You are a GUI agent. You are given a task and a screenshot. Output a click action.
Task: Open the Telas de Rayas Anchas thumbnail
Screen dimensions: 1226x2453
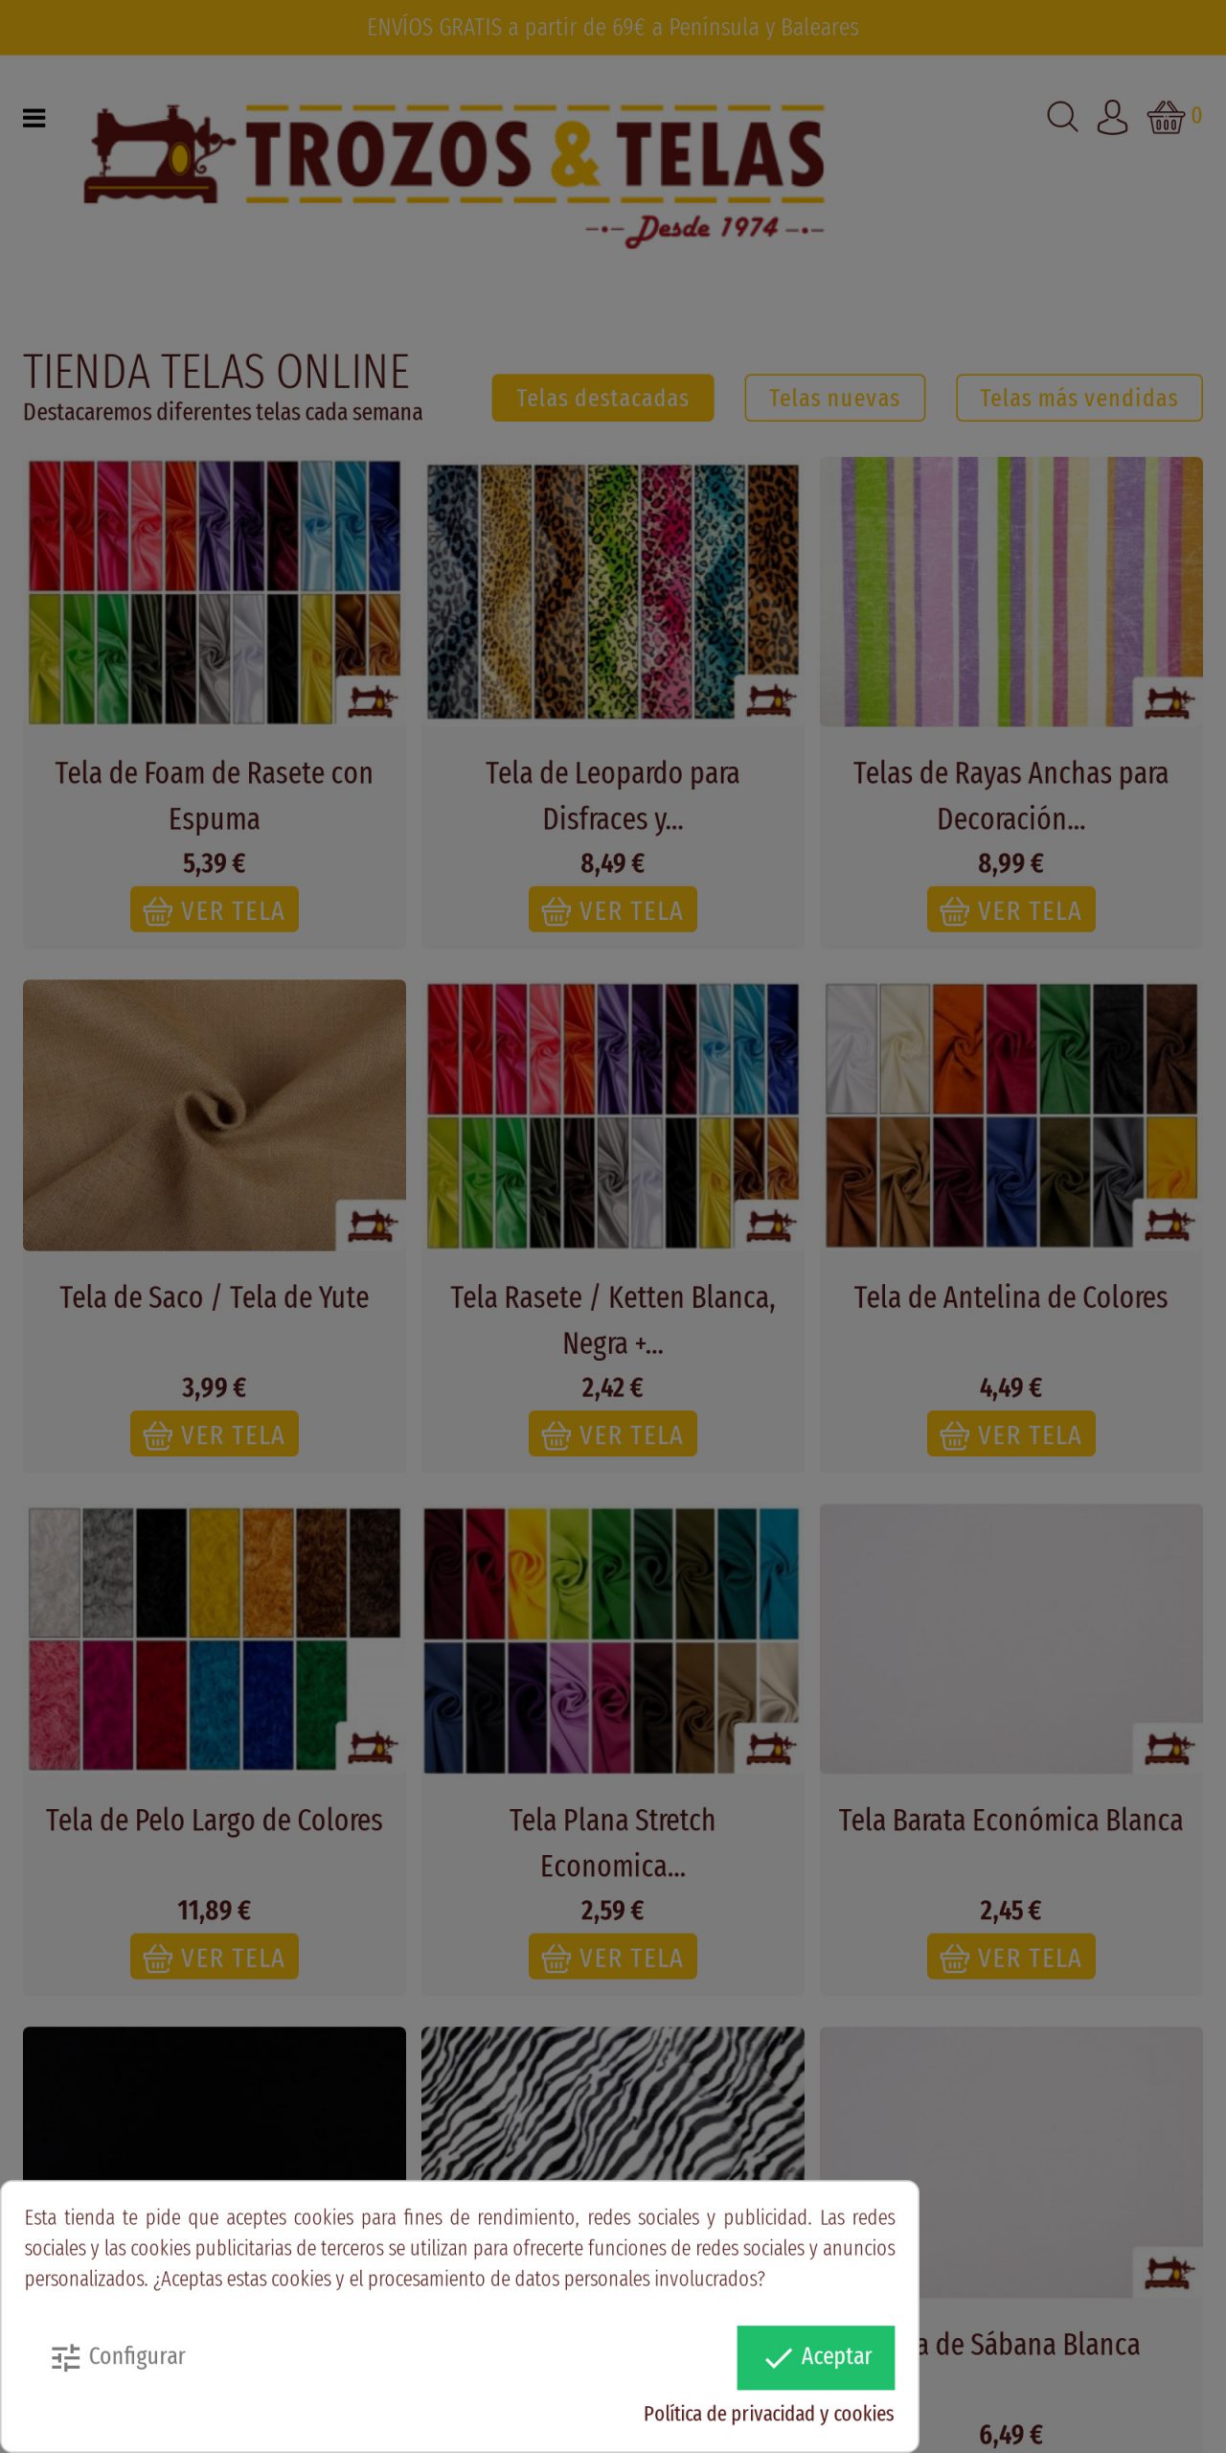point(1010,591)
